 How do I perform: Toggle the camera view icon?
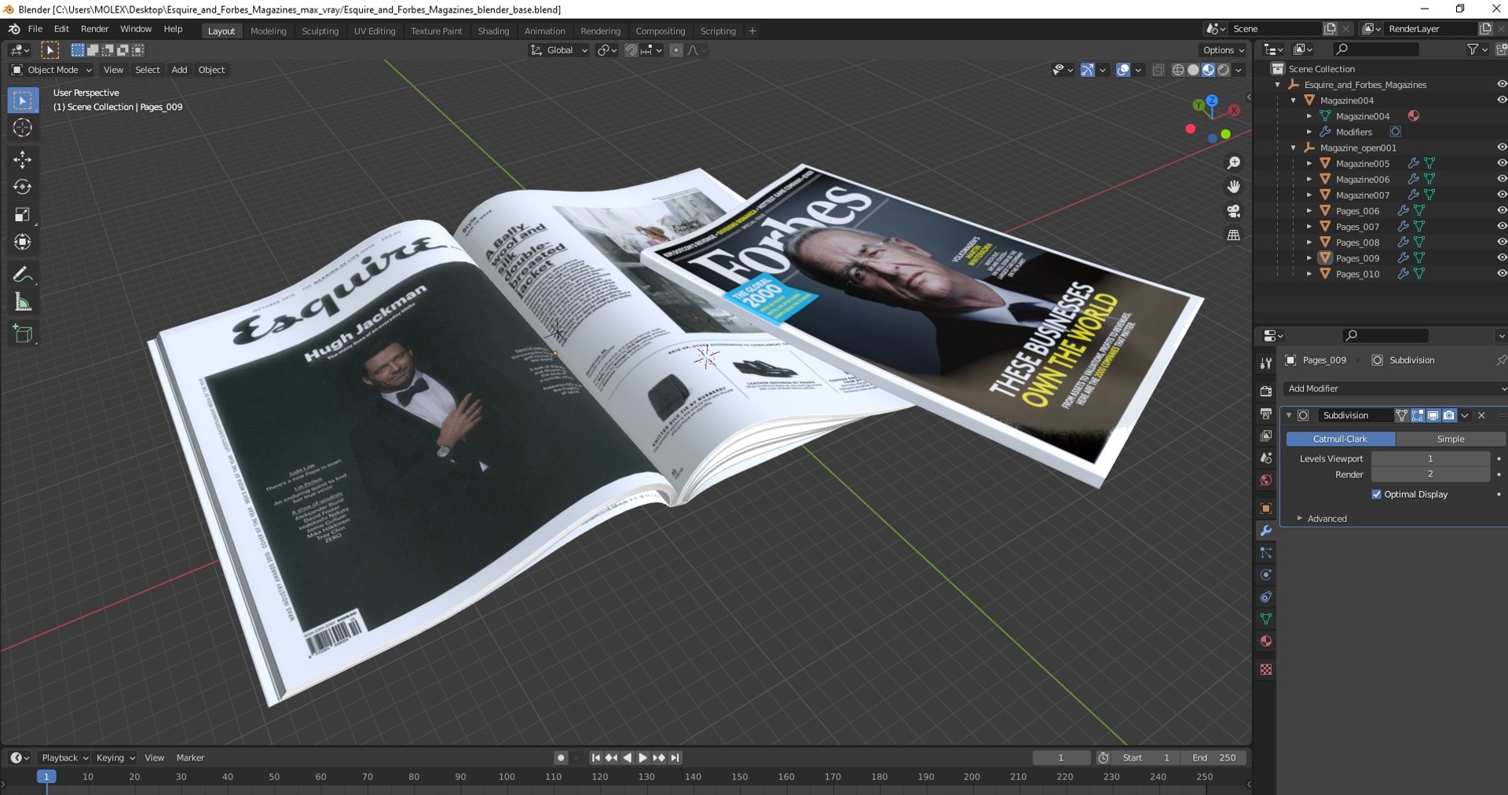pyautogui.click(x=1234, y=211)
